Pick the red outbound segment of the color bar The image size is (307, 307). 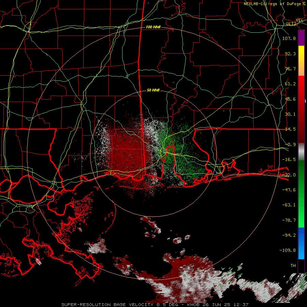click(x=301, y=109)
